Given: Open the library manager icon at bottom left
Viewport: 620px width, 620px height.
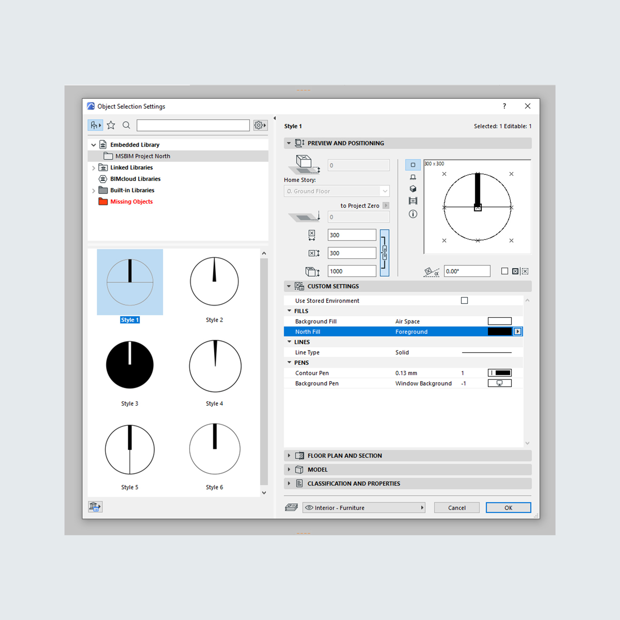Looking at the screenshot, I should (95, 507).
